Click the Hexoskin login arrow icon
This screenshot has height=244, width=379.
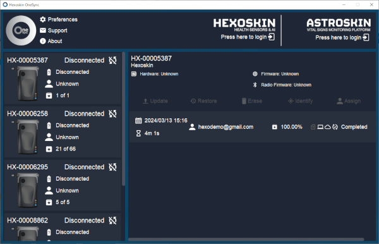coord(272,37)
